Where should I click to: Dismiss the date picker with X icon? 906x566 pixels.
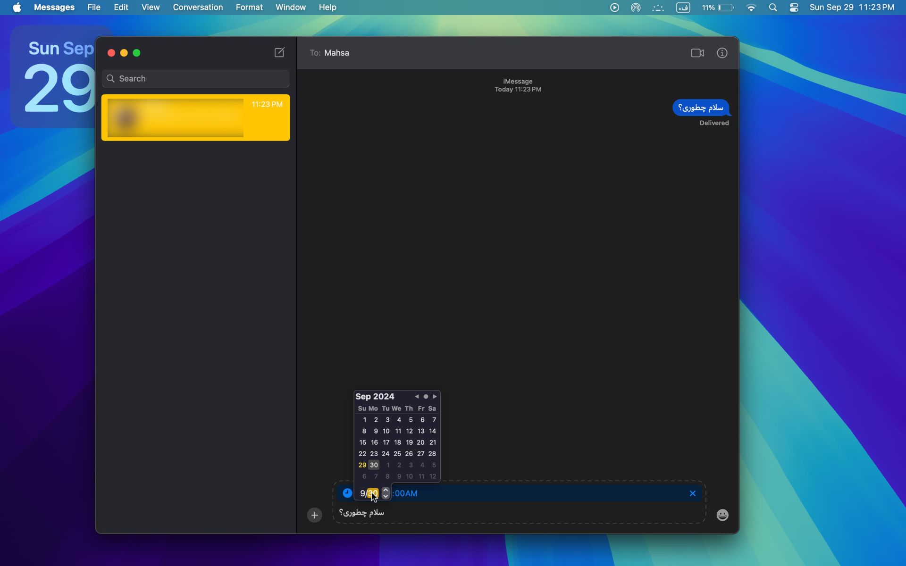pos(693,494)
